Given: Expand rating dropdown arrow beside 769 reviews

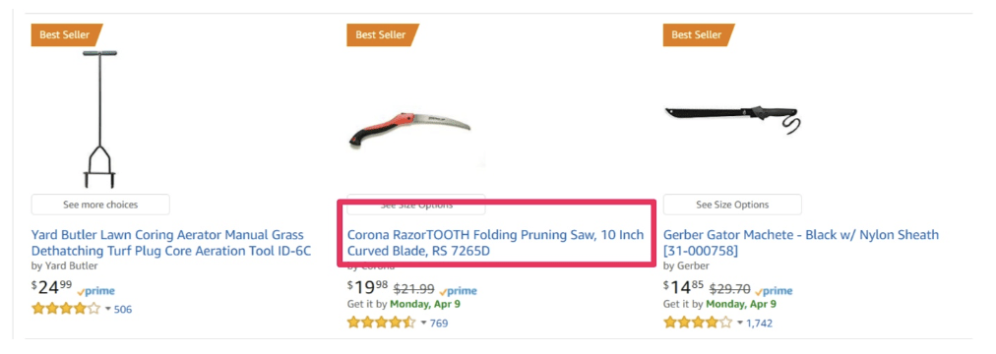Looking at the screenshot, I should (x=423, y=324).
